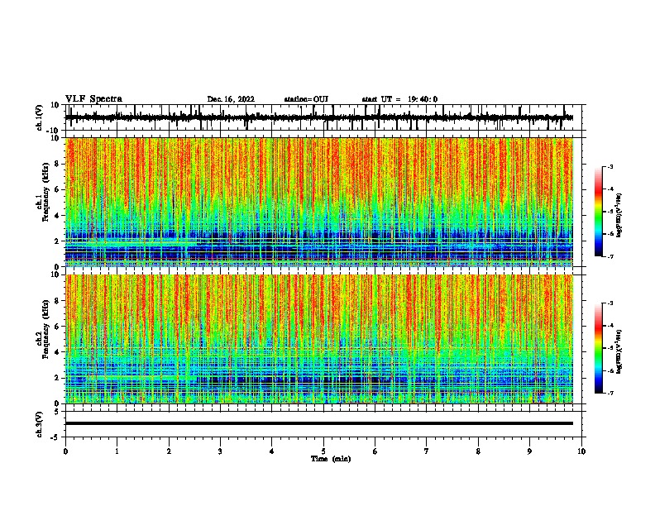Click the ch.1 color scale bar
The image size is (655, 506).
pyautogui.click(x=598, y=212)
